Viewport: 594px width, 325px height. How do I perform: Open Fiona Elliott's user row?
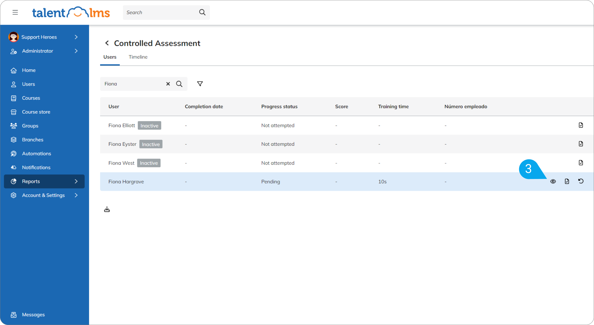[x=347, y=125]
